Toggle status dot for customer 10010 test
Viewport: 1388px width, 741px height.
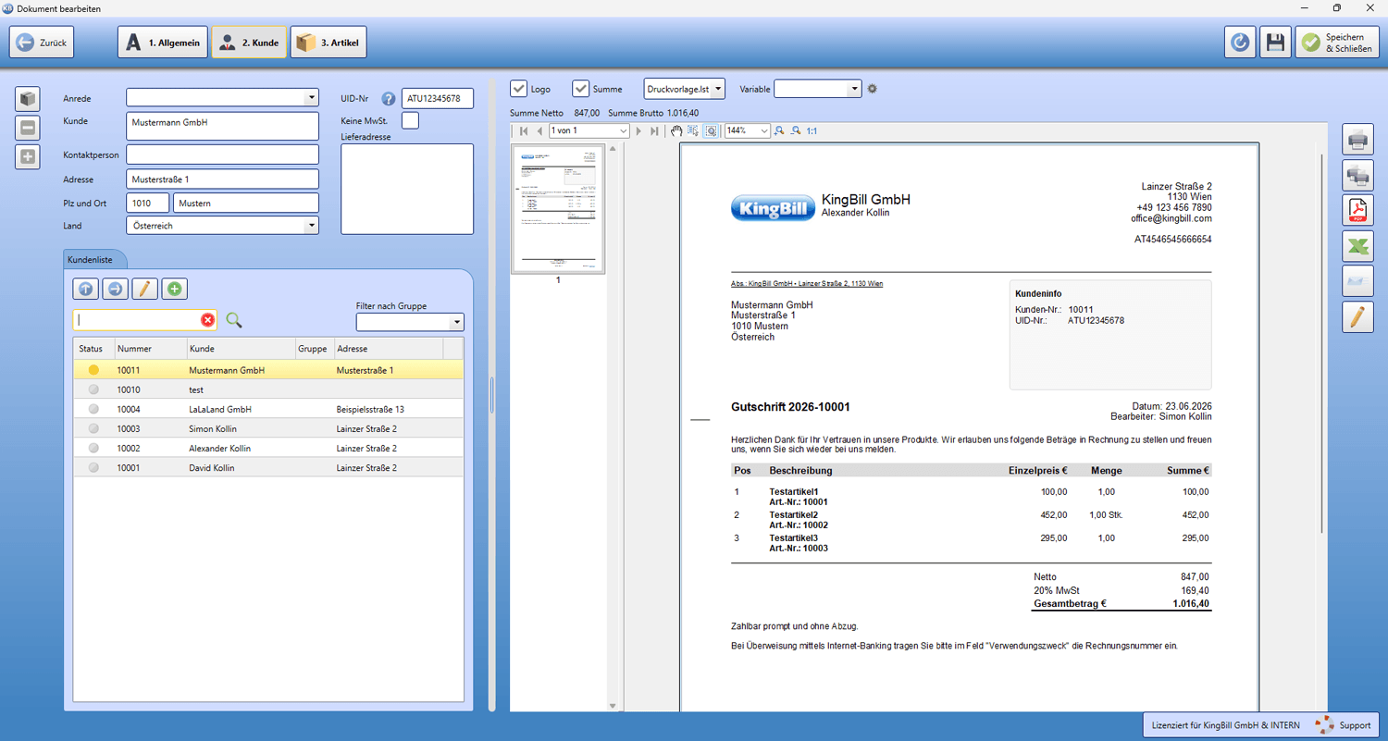(x=93, y=390)
